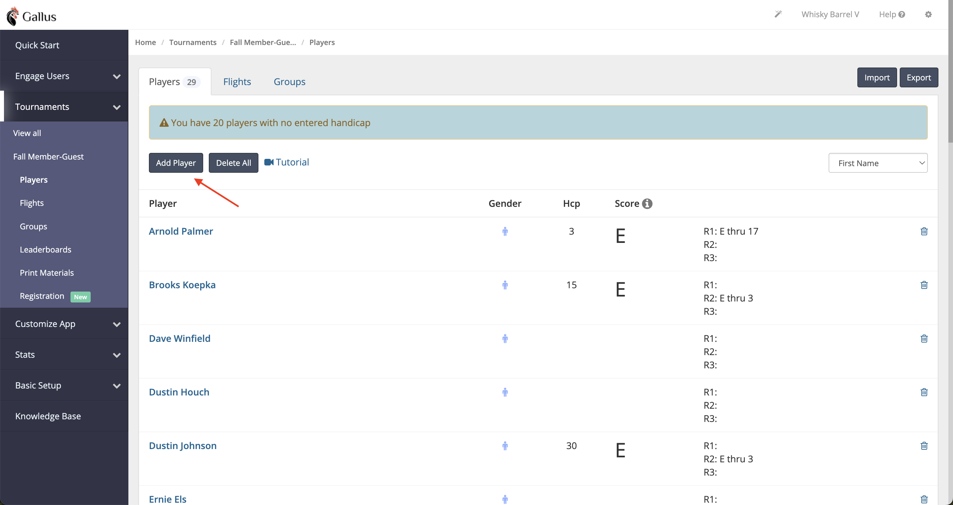Open Dustin Houch's player profile
Viewport: 953px width, 505px height.
click(x=179, y=392)
